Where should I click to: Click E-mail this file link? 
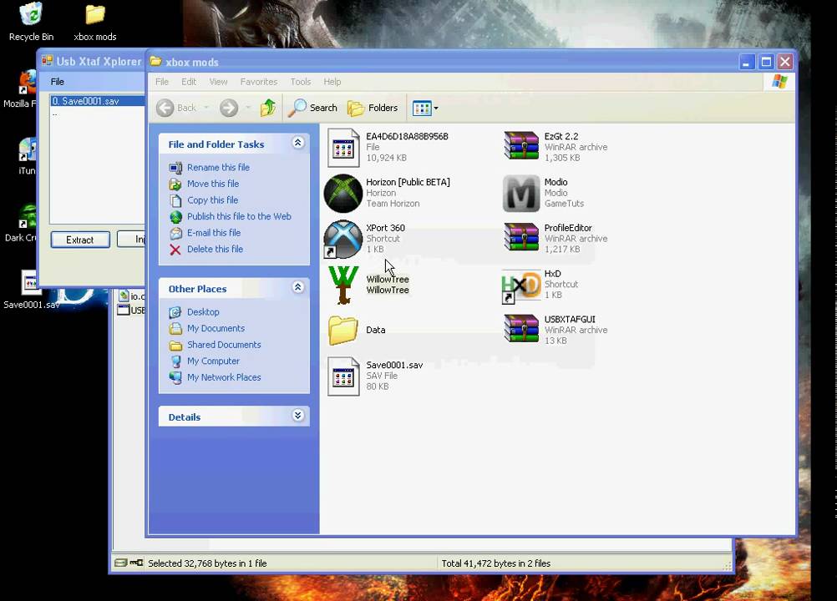214,233
